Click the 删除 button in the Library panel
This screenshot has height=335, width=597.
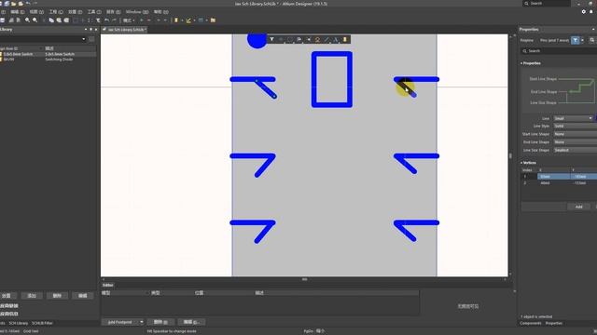tap(57, 296)
